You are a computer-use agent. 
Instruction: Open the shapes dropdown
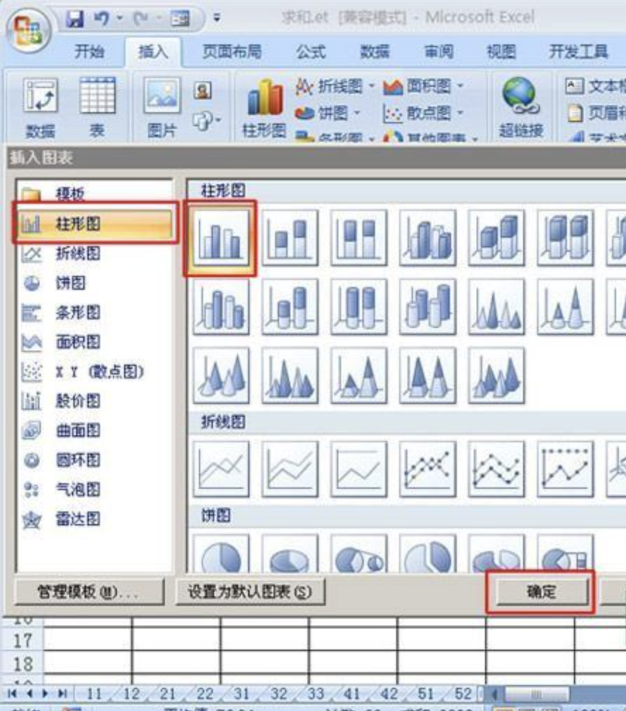click(x=207, y=121)
